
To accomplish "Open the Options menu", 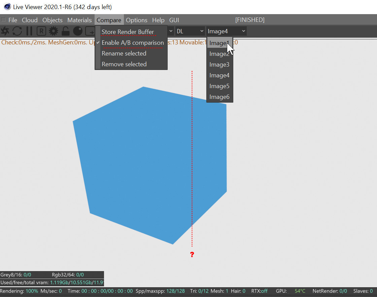I will tap(137, 20).
